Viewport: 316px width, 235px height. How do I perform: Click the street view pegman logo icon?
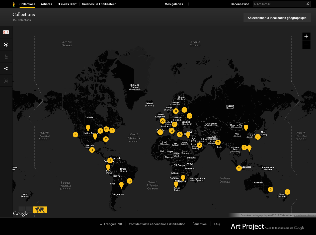[x=14, y=4]
